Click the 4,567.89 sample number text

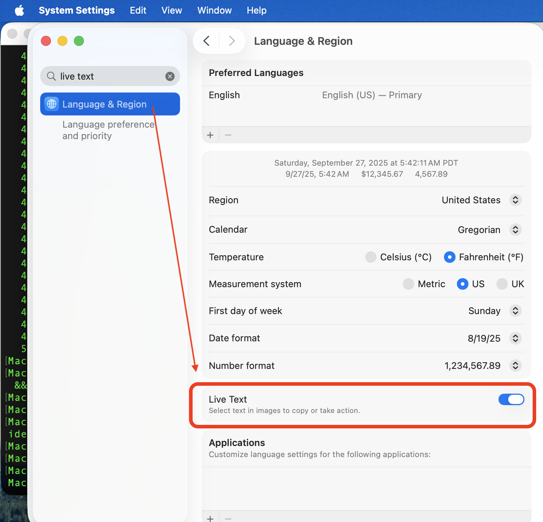click(431, 174)
